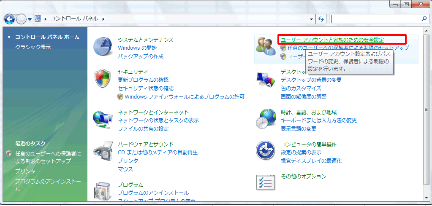432x206 pixels.
Task: Open the プログラム category icon
Action: click(103, 191)
